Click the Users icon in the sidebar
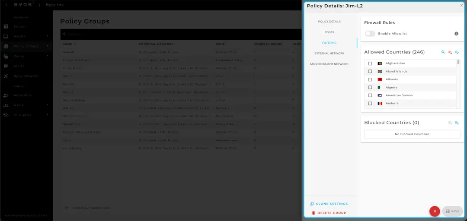 (x=6, y=105)
